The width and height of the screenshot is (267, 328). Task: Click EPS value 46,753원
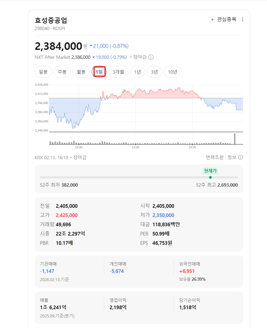[162, 243]
